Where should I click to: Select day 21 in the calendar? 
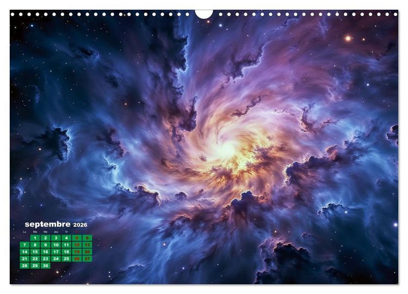coord(24,259)
